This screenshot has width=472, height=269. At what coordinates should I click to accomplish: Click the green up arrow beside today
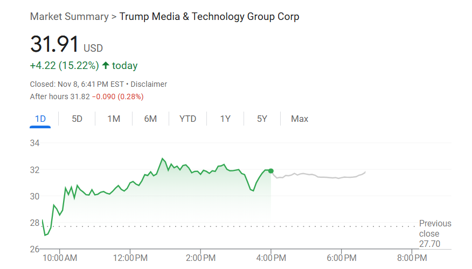pyautogui.click(x=106, y=66)
